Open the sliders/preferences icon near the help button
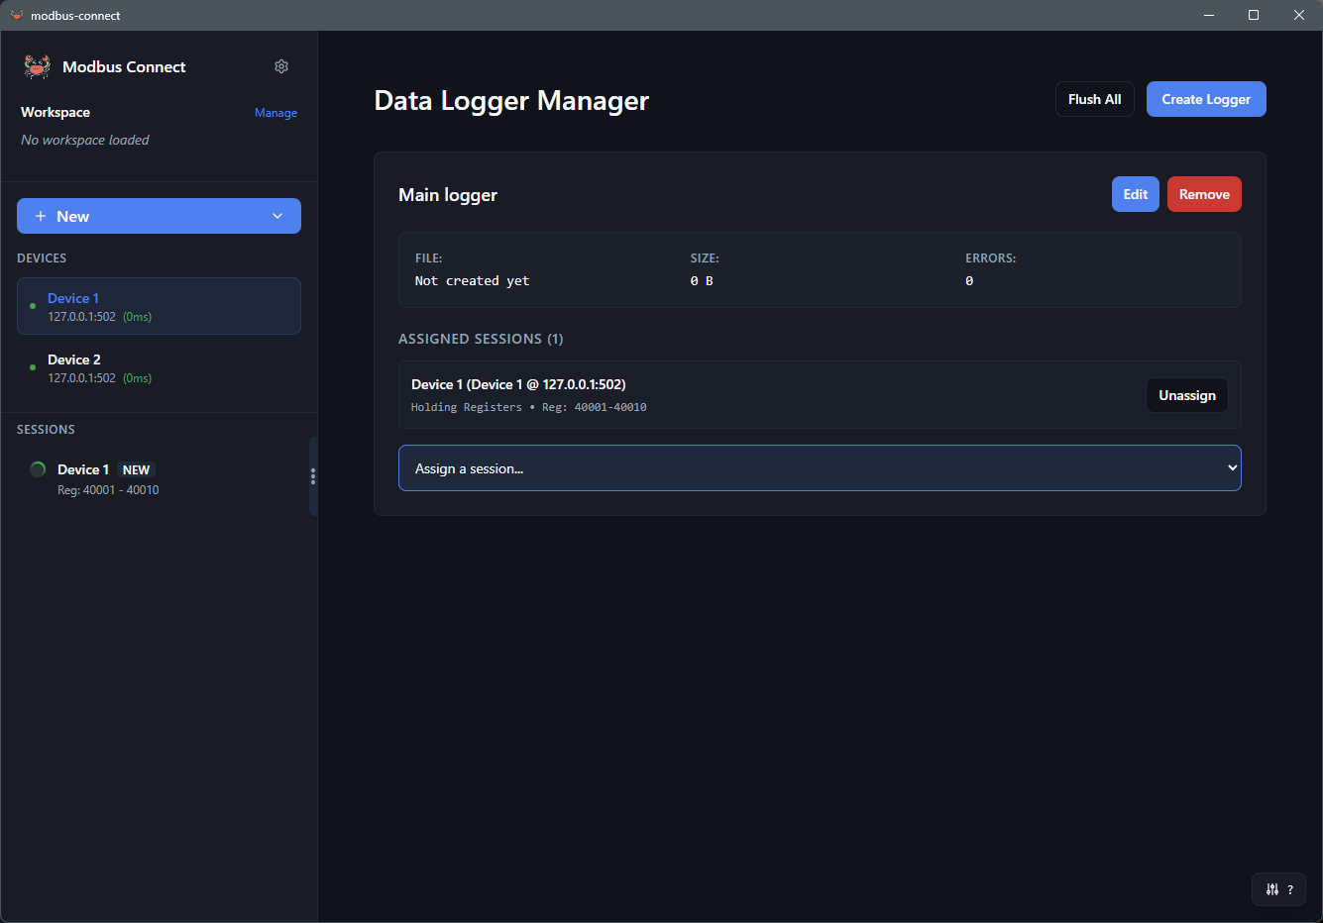1323x923 pixels. tap(1271, 888)
